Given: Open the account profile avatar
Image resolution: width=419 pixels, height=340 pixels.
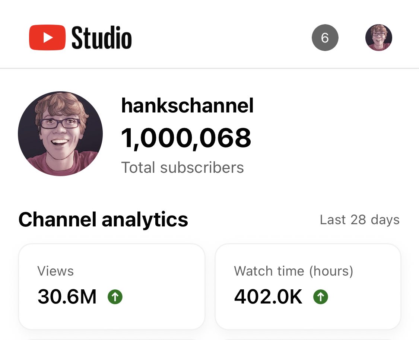Looking at the screenshot, I should pos(378,37).
